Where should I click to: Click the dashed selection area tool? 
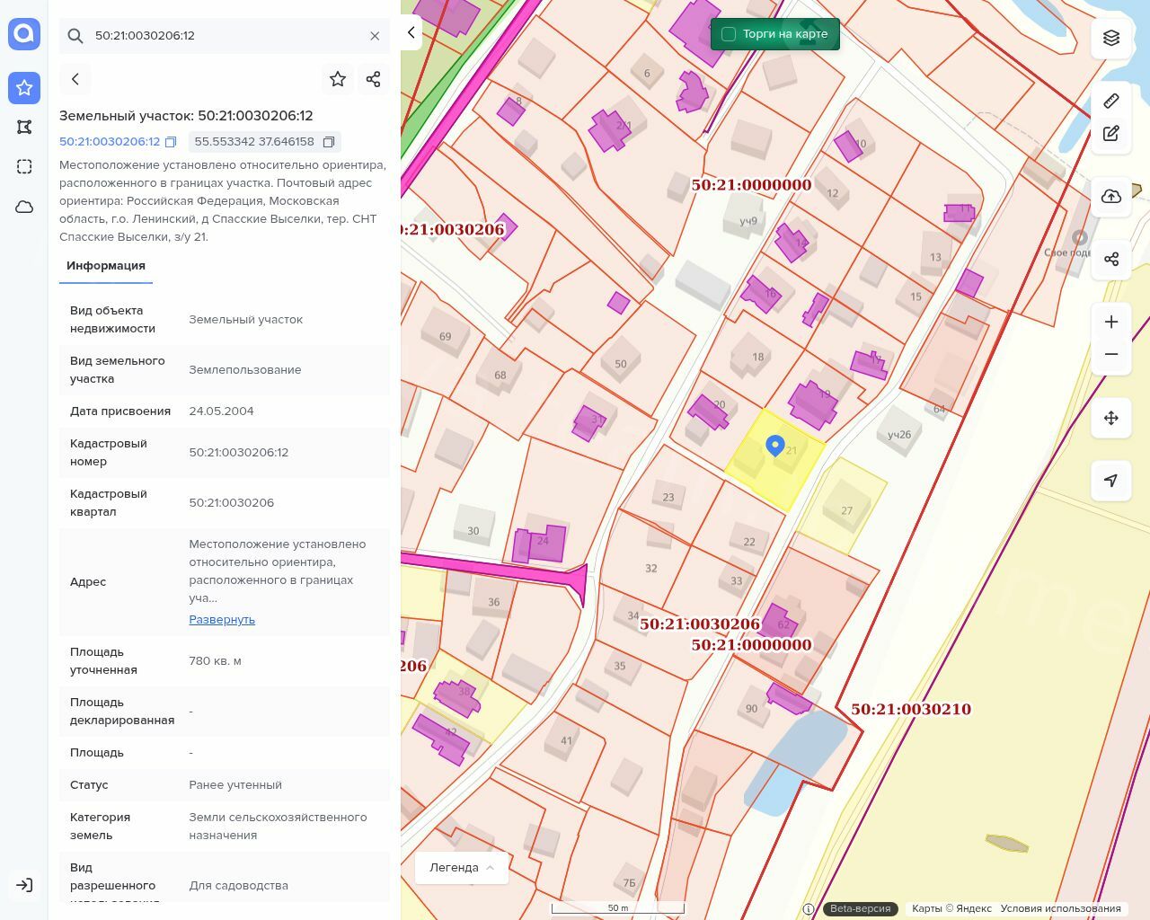(x=24, y=167)
